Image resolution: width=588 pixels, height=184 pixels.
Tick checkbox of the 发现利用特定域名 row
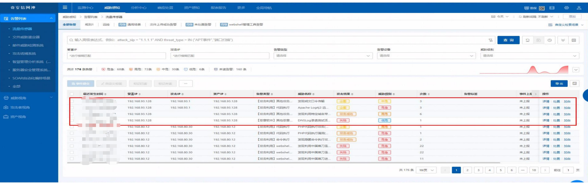(72, 114)
